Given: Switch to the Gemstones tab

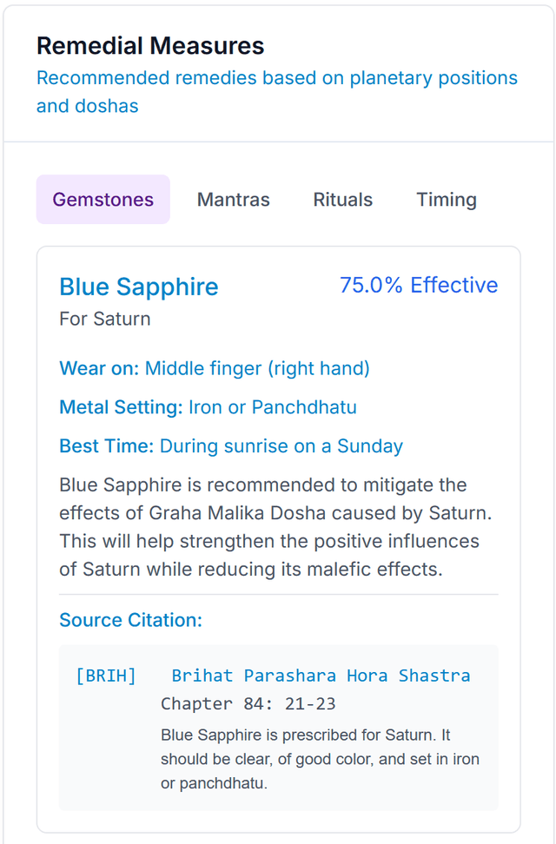Looking at the screenshot, I should 103,199.
